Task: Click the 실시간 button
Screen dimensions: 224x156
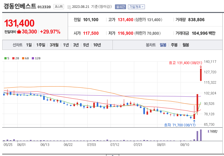Action: 120,7
